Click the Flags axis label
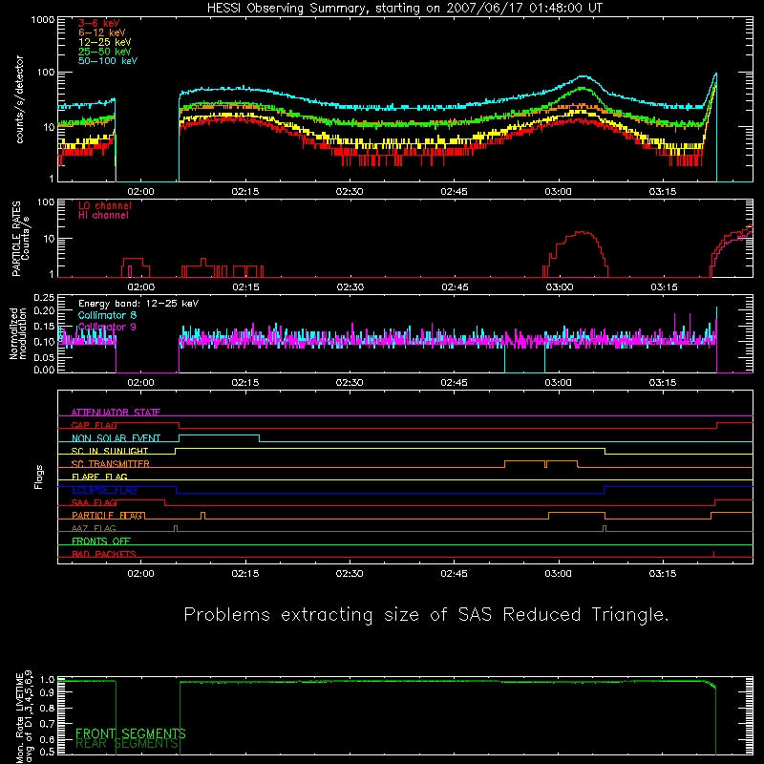Image resolution: width=764 pixels, height=764 pixels. pyautogui.click(x=39, y=477)
